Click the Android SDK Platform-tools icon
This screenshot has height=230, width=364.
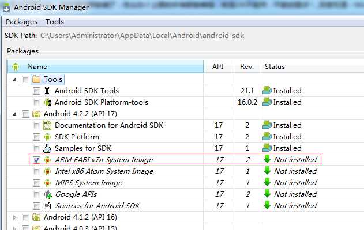47,102
